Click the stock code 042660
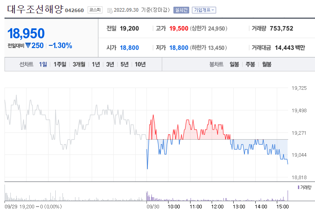315x216 pixels. click(74, 10)
